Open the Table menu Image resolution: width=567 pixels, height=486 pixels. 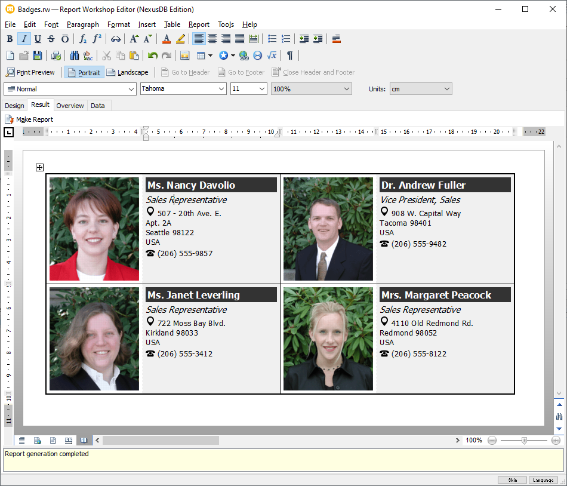(x=172, y=24)
